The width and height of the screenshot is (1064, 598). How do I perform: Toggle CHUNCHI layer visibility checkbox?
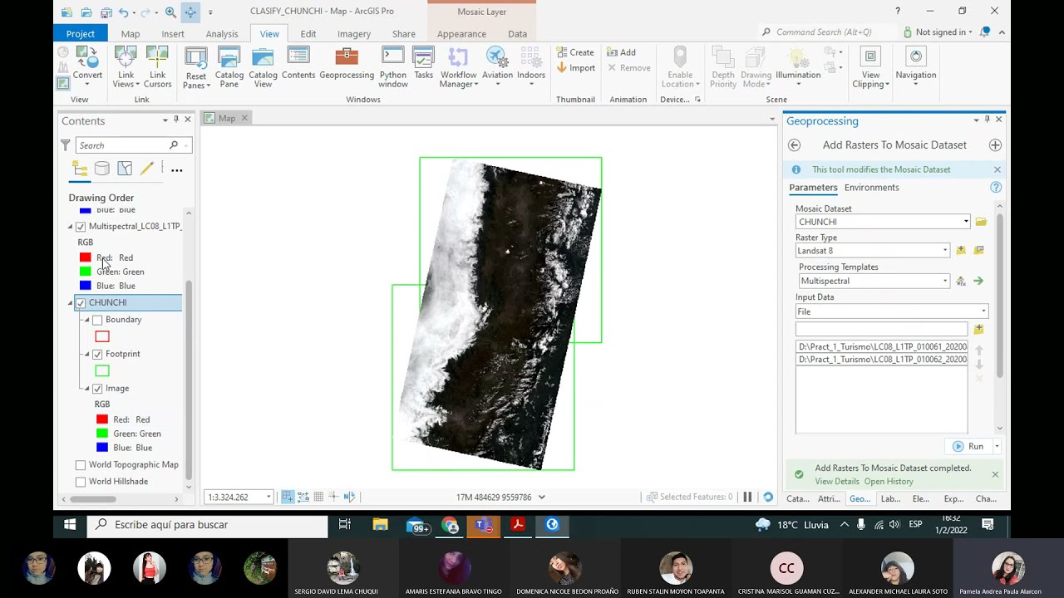[81, 303]
